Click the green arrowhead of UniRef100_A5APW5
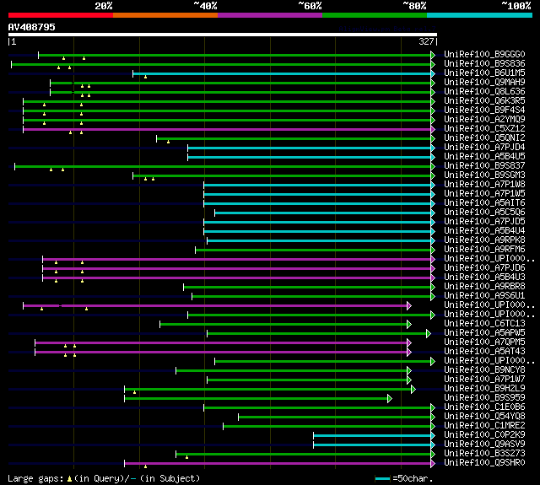Viewport: 540px width, 485px height. [429, 333]
